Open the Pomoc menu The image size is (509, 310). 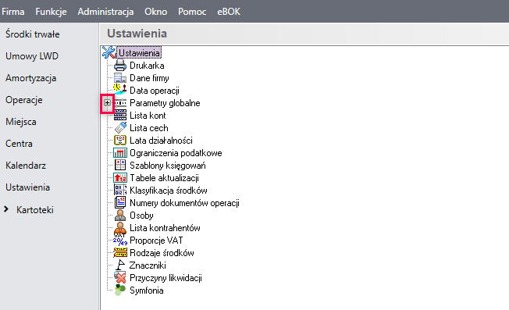[x=192, y=12]
